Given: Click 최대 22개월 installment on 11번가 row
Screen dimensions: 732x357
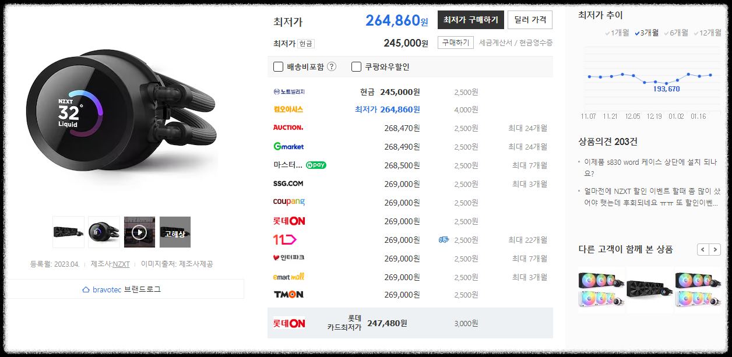Looking at the screenshot, I should pyautogui.click(x=528, y=240).
